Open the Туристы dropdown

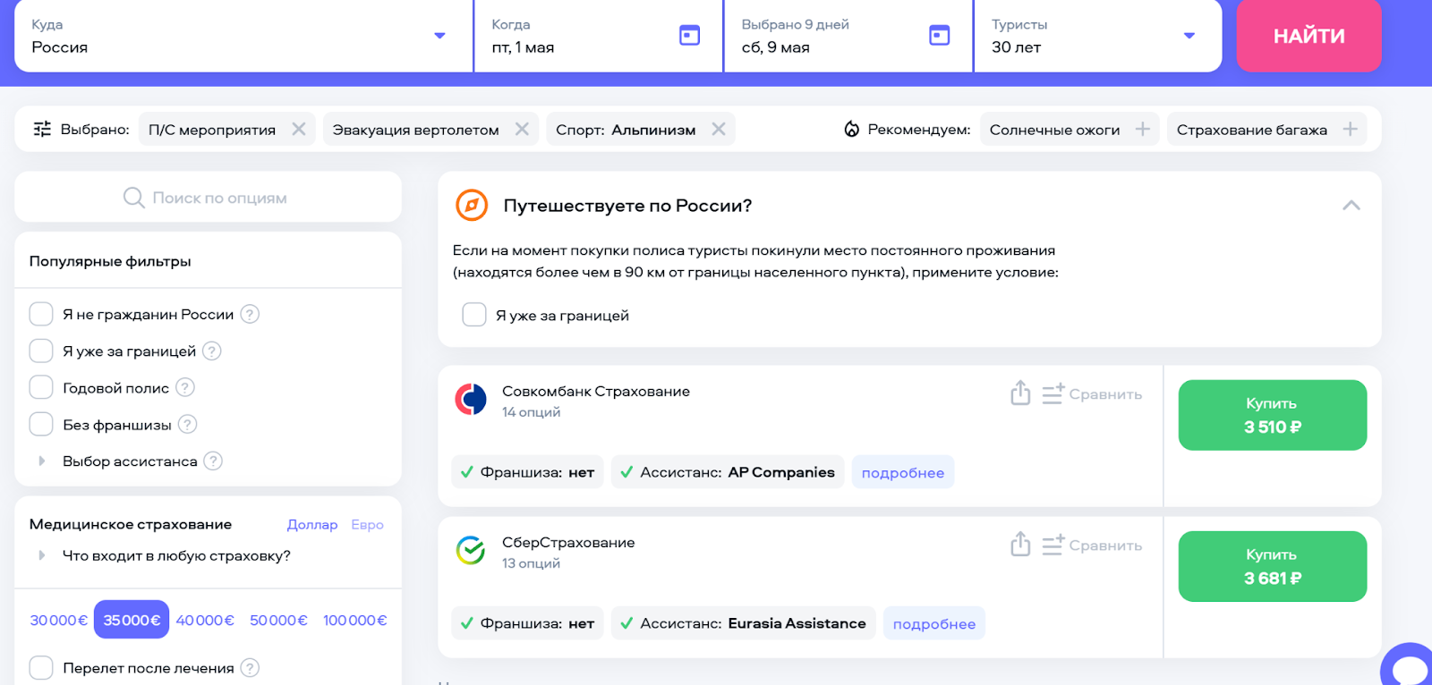pos(1098,36)
